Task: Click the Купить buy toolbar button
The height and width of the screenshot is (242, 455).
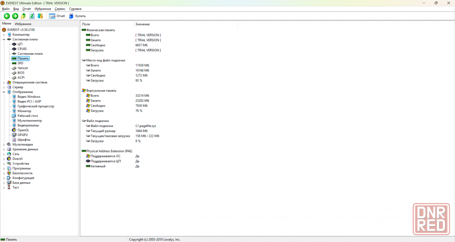Action: [77, 16]
